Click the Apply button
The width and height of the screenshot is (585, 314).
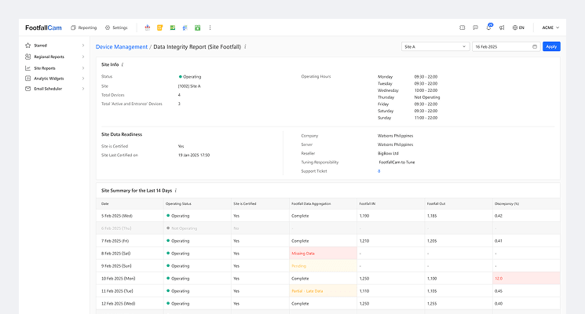(551, 47)
